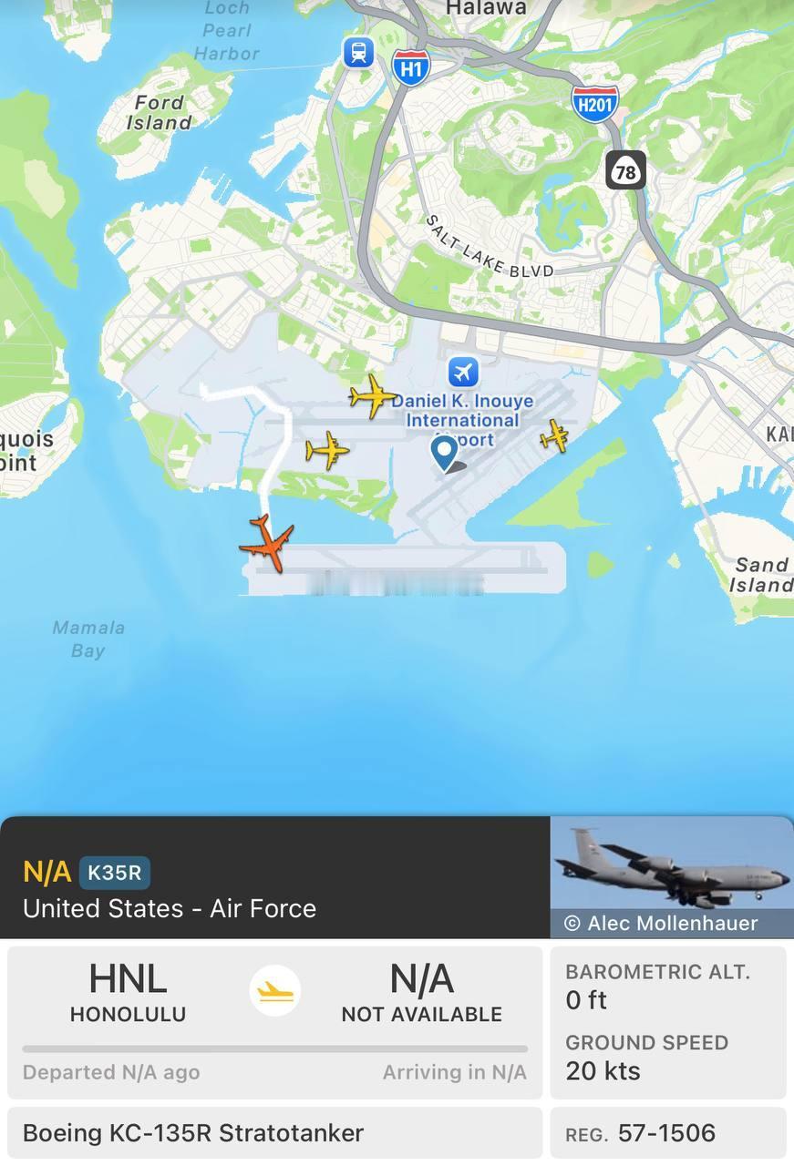Viewport: 794px width, 1166px height.
Task: Select the yellow plane left of the blue pin
Action: [327, 450]
